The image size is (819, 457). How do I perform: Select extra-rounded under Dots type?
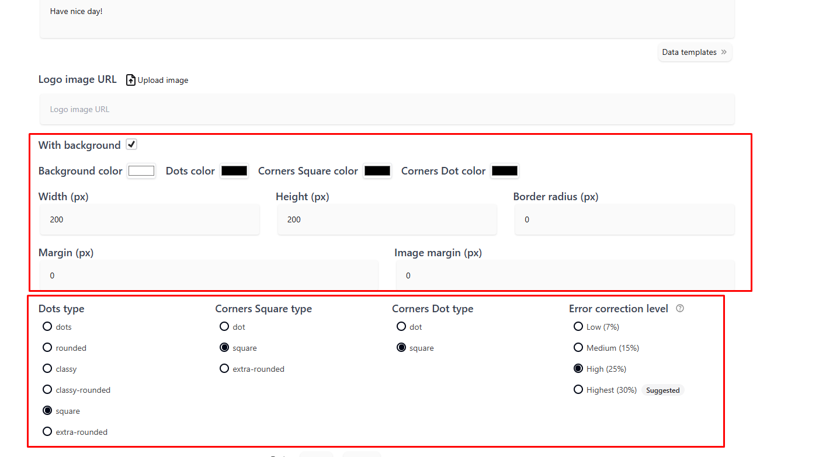point(47,431)
